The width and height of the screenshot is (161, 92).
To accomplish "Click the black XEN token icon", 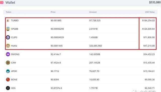I will [x=8, y=88].
